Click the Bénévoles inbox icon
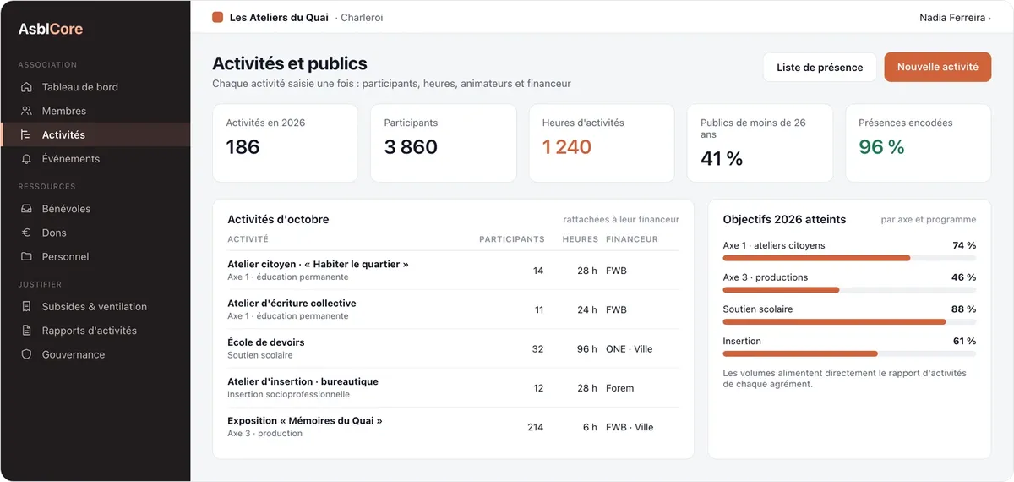Screen dimensions: 1014x482 click(x=26, y=209)
